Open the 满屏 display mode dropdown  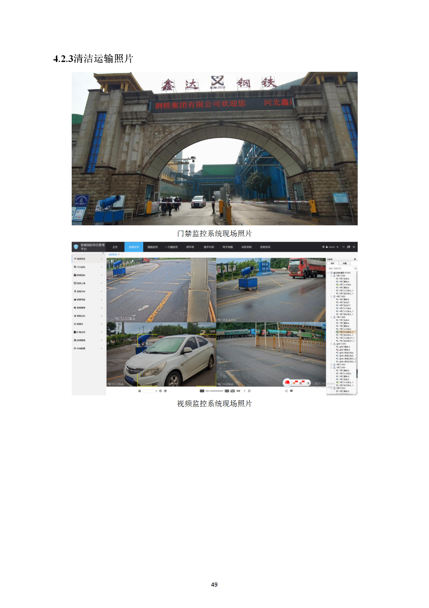pyautogui.click(x=241, y=391)
